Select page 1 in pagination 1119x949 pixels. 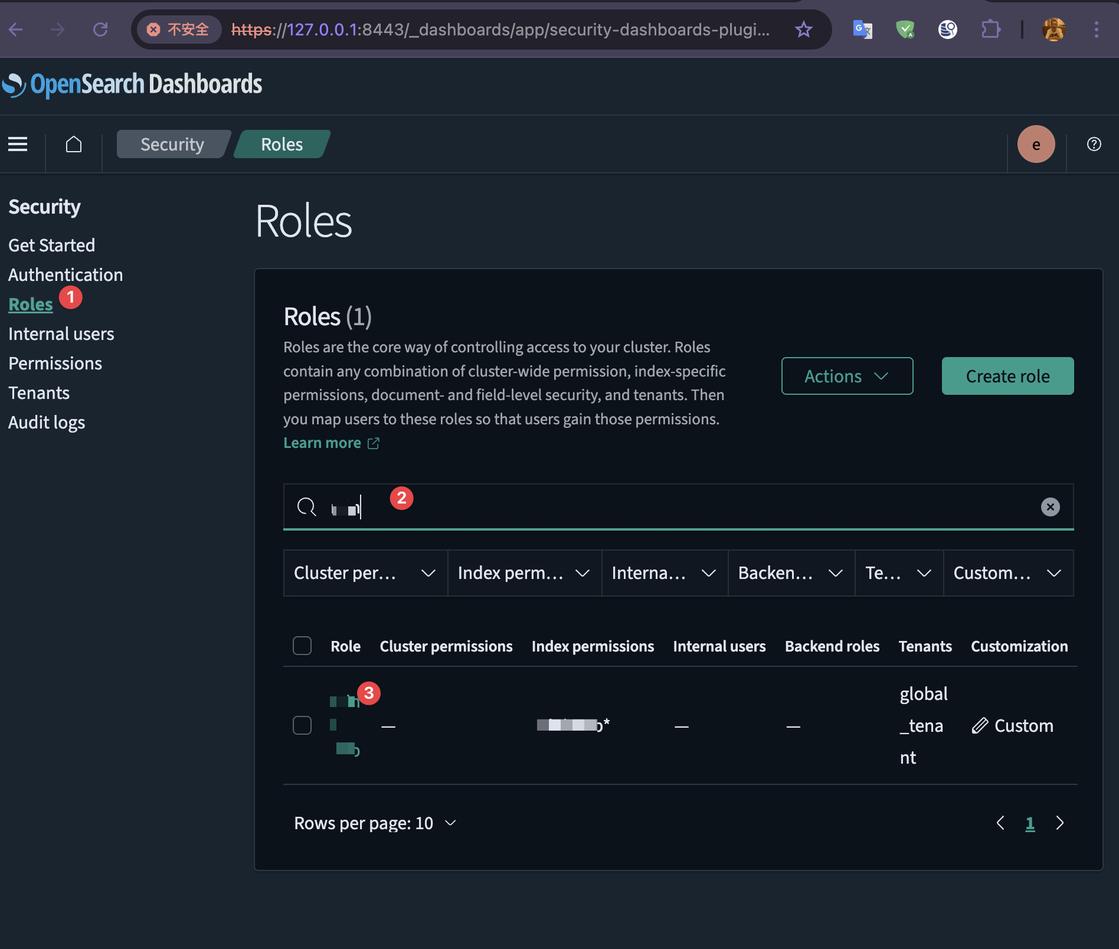(x=1030, y=823)
